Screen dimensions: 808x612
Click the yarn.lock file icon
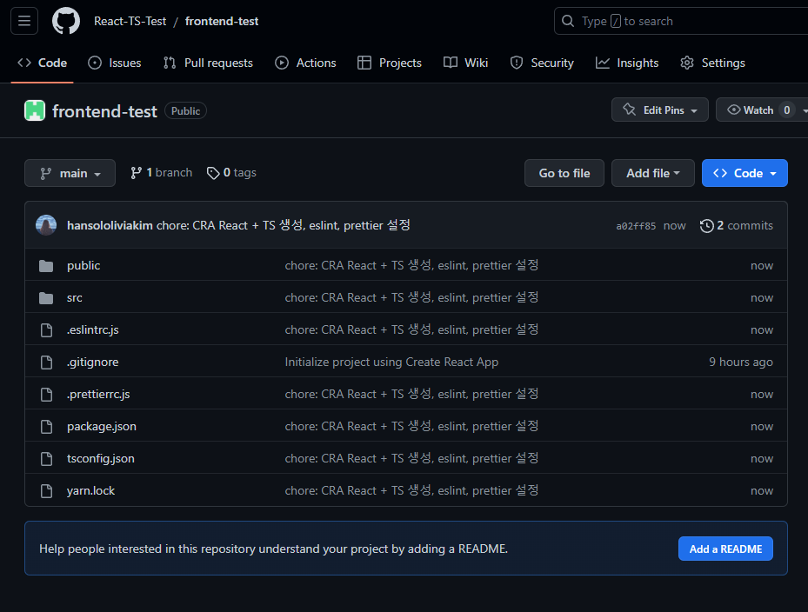click(x=46, y=491)
